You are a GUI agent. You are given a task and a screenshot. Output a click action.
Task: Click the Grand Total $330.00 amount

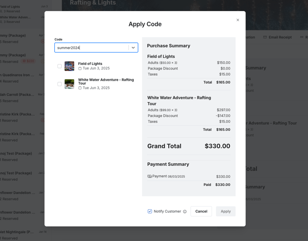coord(217,146)
